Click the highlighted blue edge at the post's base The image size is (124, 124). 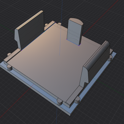point(73,42)
